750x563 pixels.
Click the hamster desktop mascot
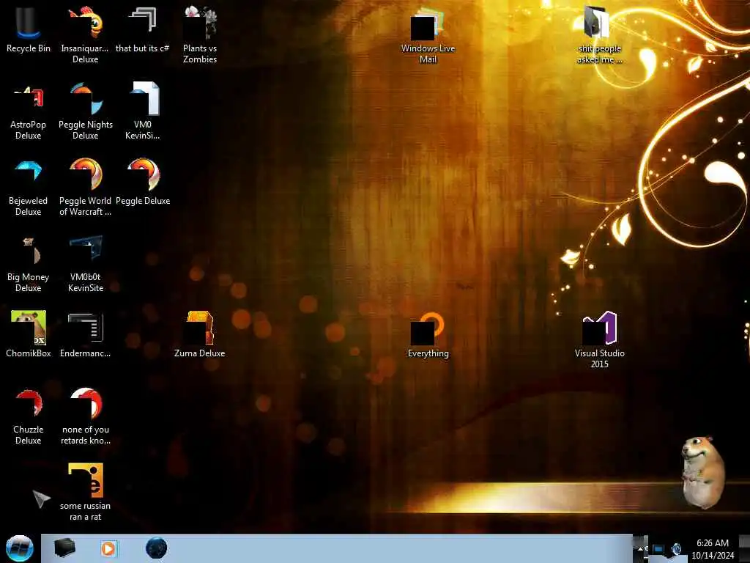703,471
